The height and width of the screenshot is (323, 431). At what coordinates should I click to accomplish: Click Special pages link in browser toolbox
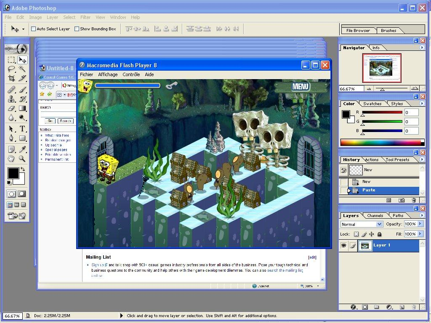56,150
